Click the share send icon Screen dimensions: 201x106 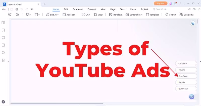189,9
